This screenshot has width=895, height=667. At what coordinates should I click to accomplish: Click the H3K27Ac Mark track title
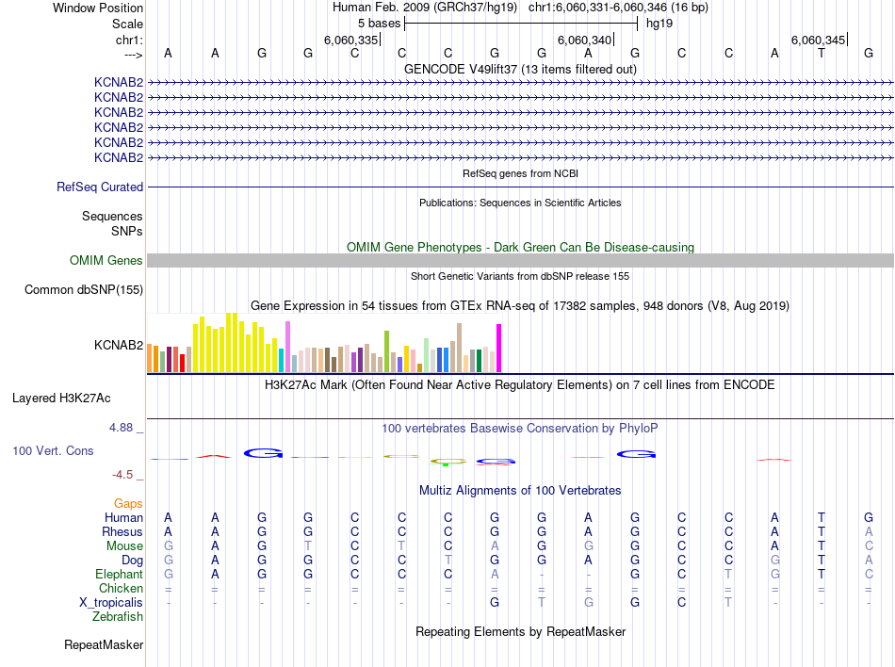[x=520, y=384]
